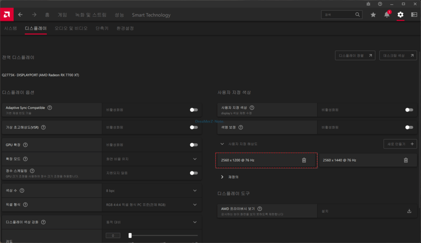Click the 데스크탑 색상 button
Screen dimensions: 421x243
point(398,55)
